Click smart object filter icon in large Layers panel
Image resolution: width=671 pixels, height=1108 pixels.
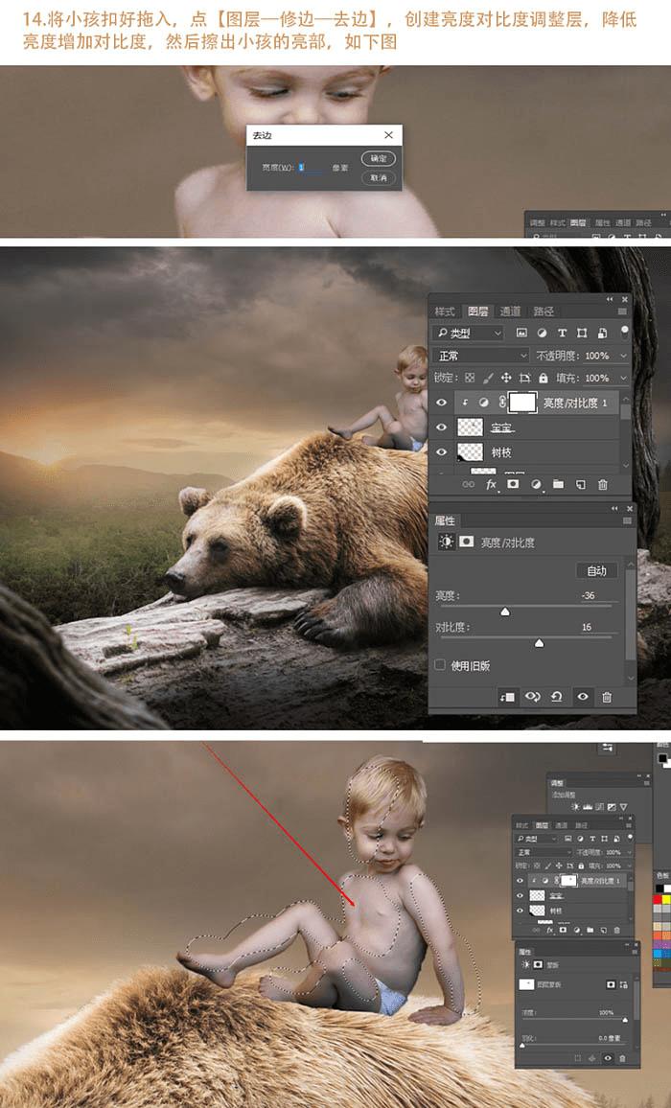point(602,333)
